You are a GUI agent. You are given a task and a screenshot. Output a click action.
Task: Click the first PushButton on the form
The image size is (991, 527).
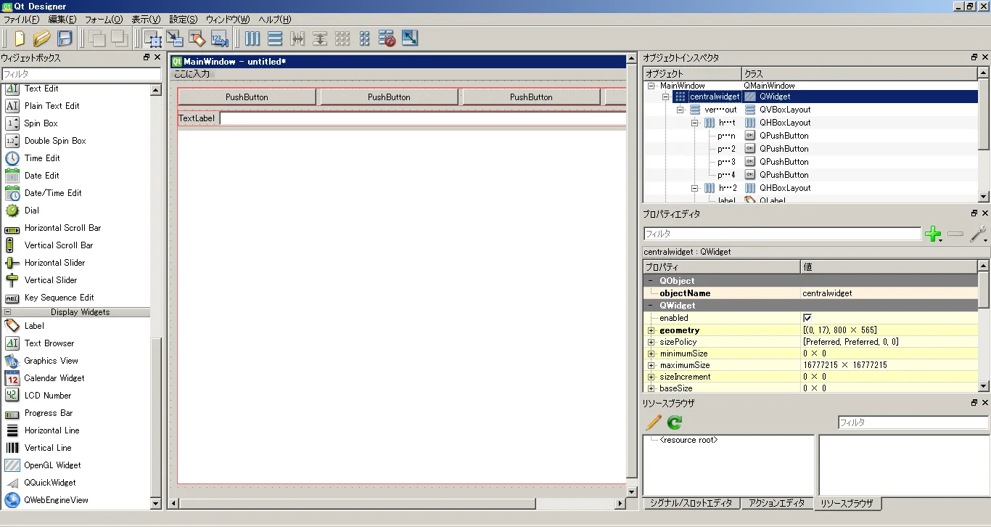247,97
